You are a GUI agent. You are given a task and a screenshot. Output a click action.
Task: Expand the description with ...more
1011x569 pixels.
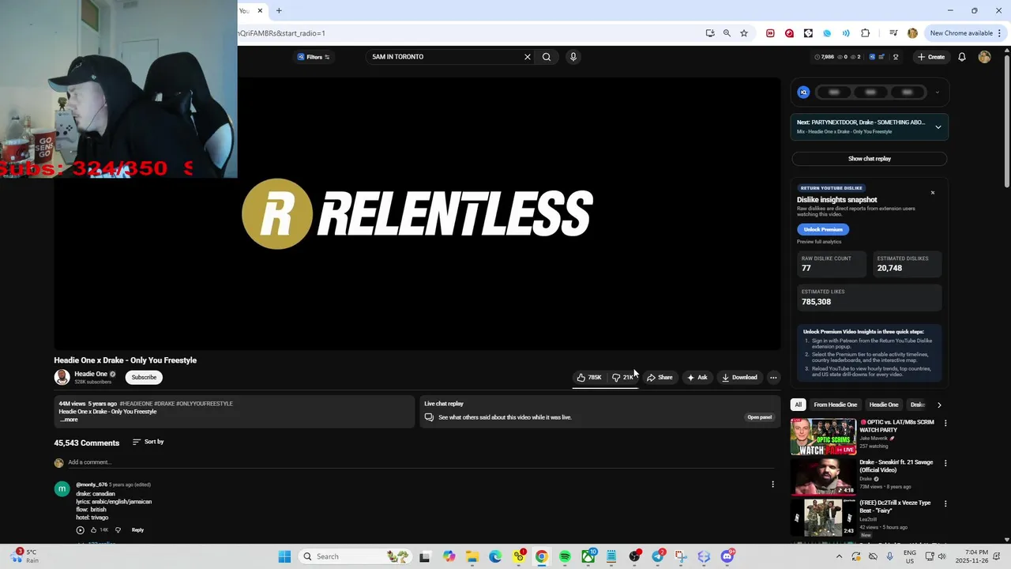pos(69,420)
